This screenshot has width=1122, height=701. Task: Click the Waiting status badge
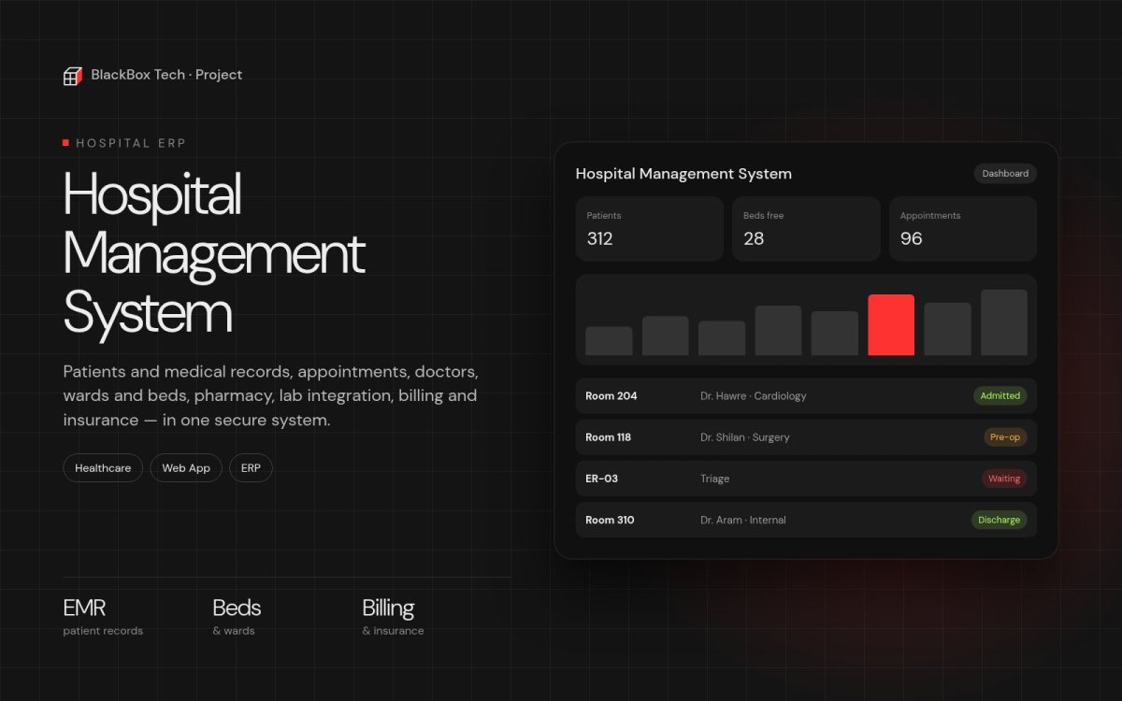coord(1004,479)
